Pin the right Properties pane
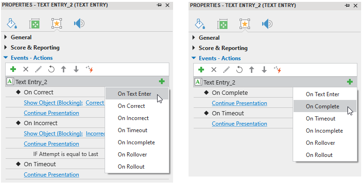 click(347, 5)
